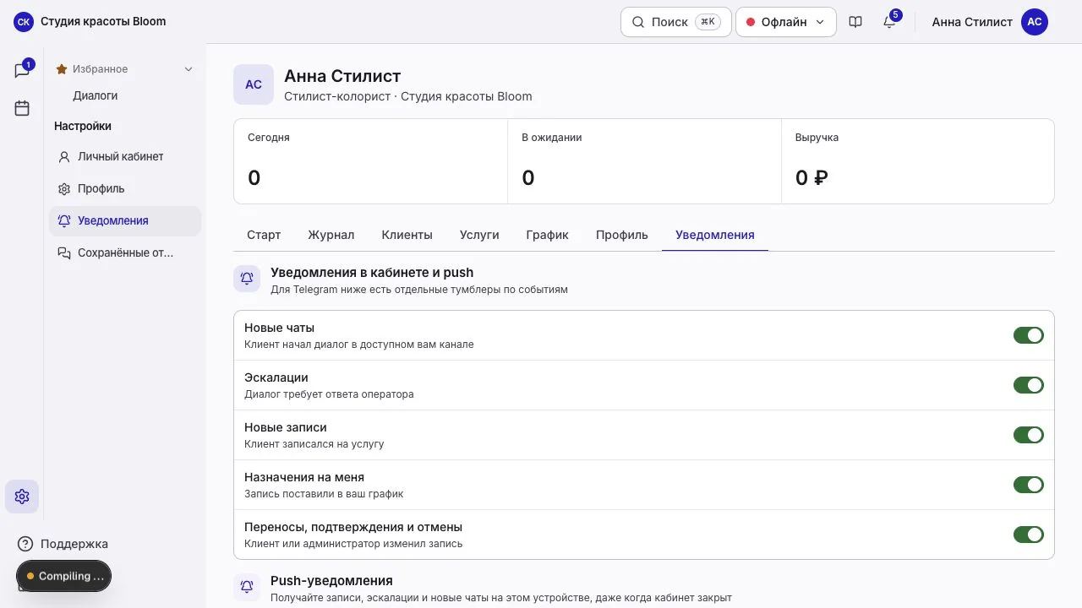1082x608 pixels.
Task: Click the question mark Поддержка icon
Action: tap(25, 544)
